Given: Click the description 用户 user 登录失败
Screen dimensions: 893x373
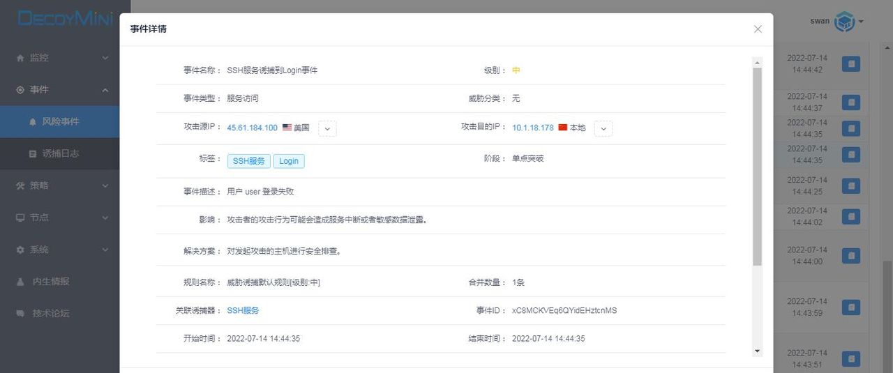Looking at the screenshot, I should click(x=261, y=192).
